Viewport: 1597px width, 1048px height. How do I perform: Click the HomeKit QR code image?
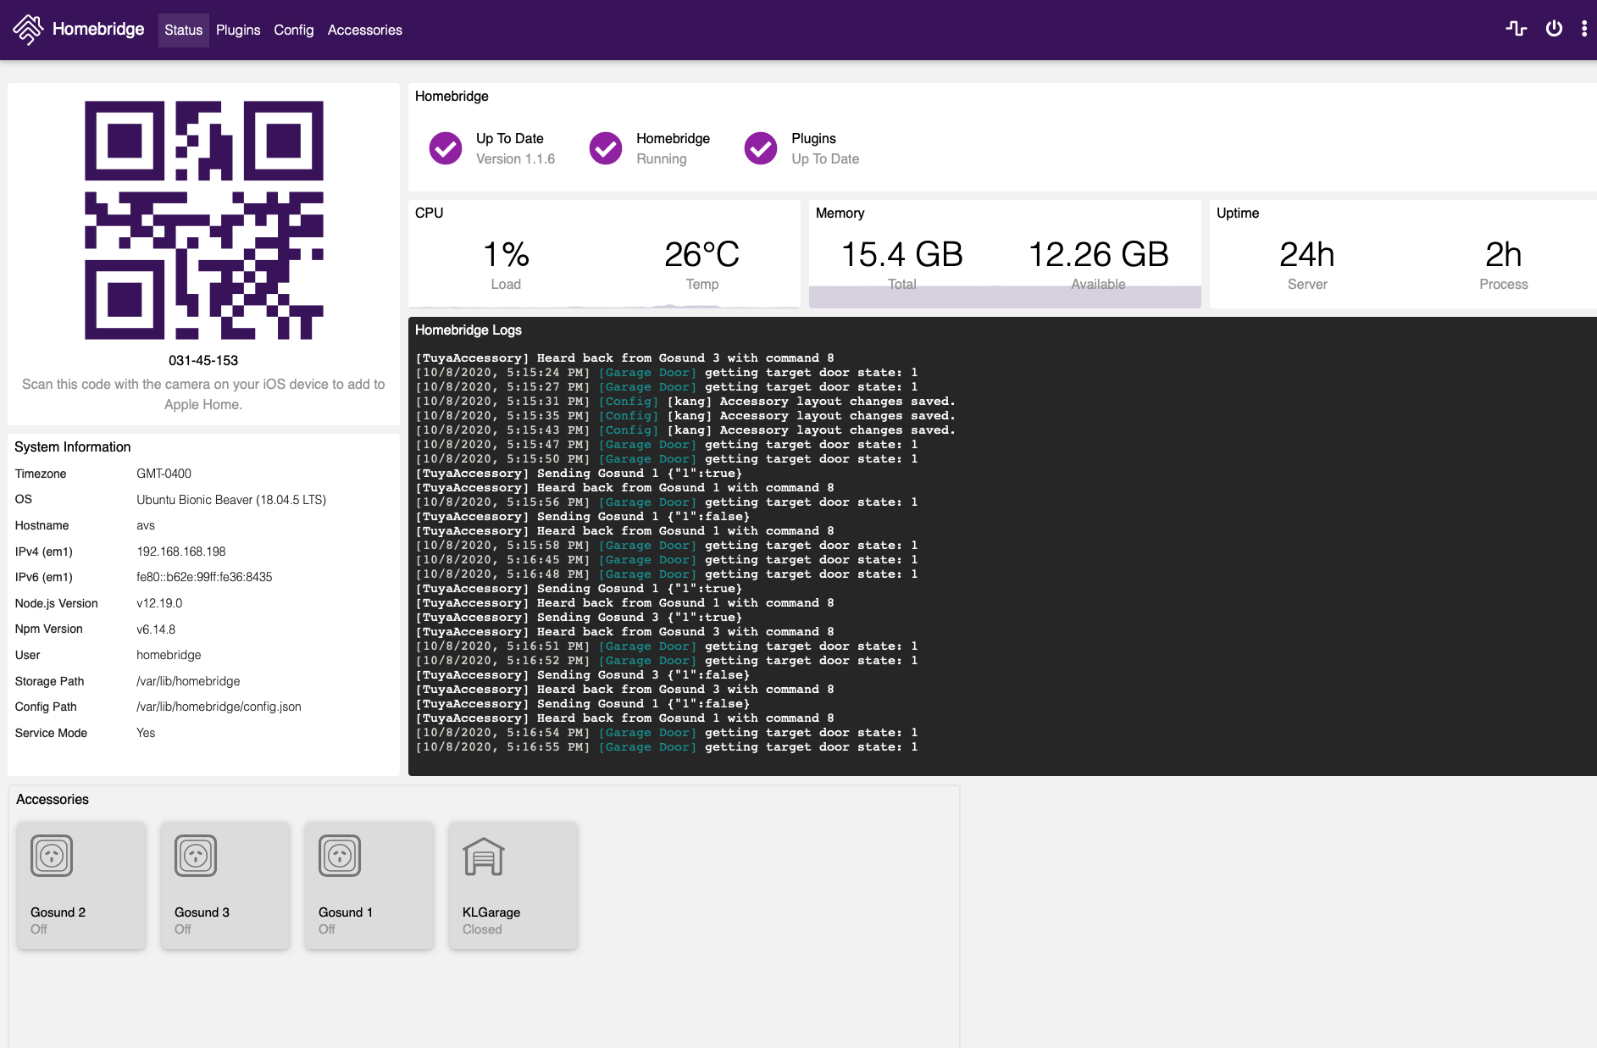point(203,220)
